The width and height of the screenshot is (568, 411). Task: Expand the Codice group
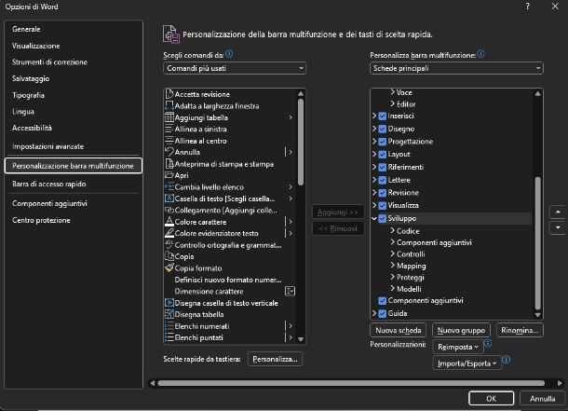[x=392, y=230]
